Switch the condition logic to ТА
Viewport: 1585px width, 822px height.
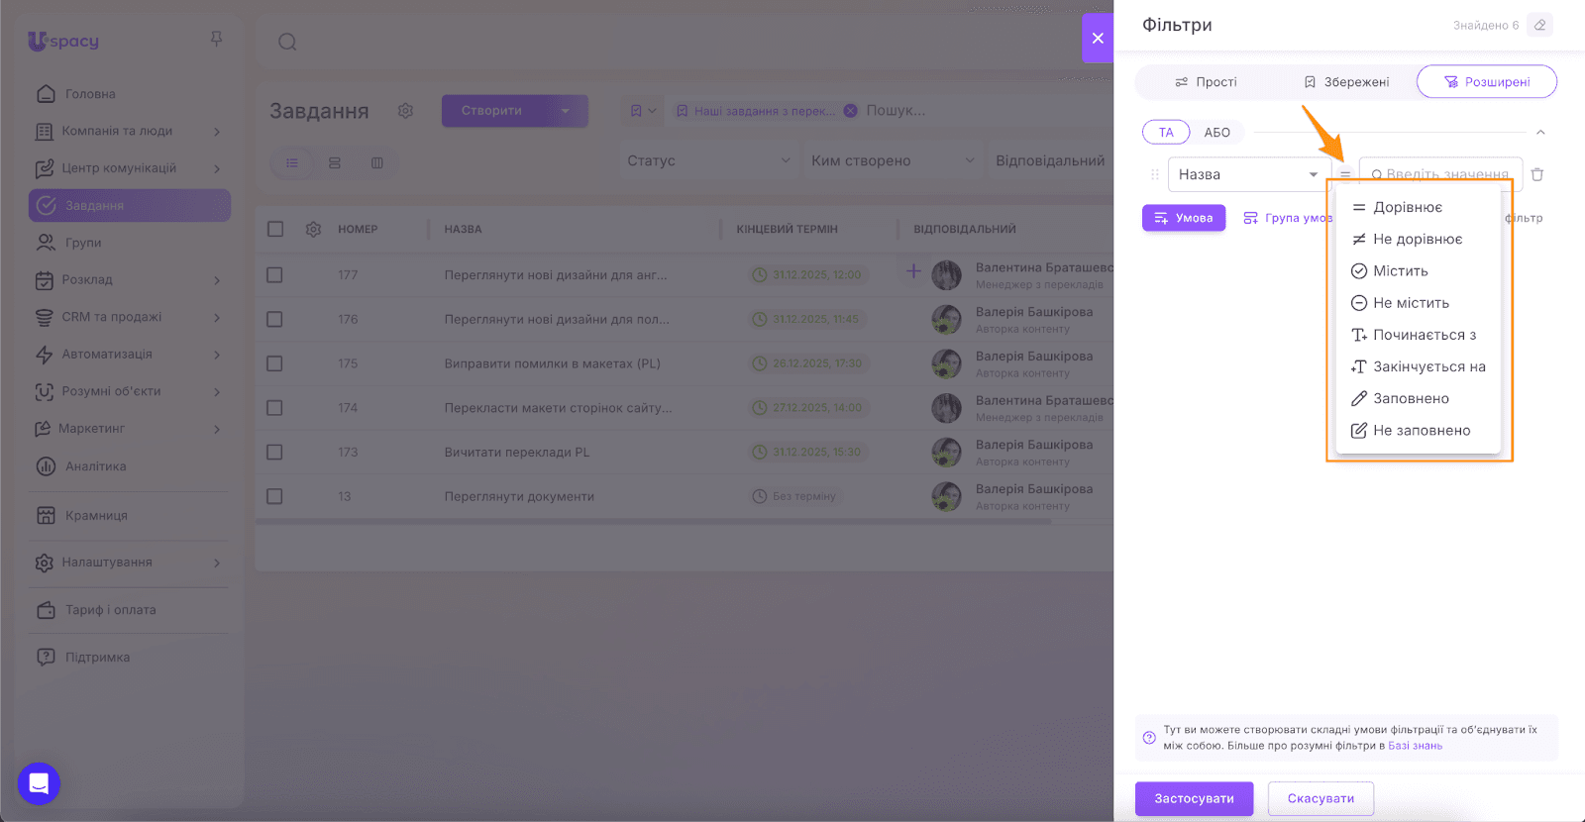[x=1166, y=133]
